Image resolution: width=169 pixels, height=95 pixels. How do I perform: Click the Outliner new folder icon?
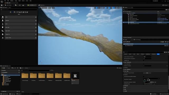point(166,10)
